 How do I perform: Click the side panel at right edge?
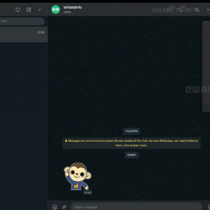point(206,66)
